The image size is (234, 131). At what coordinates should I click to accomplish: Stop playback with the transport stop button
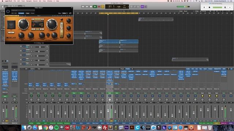point(91,7)
